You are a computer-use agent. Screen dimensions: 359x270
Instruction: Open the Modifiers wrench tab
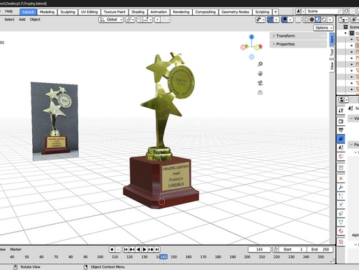(341, 187)
